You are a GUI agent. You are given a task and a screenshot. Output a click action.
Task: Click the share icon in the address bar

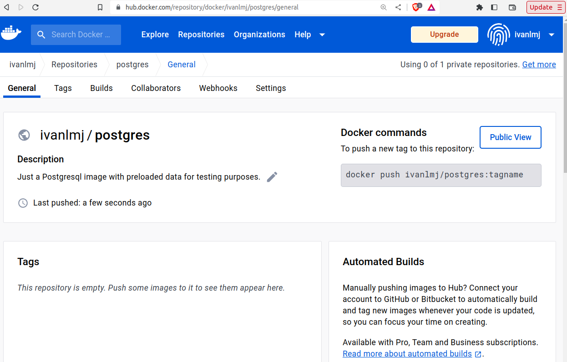coord(398,7)
